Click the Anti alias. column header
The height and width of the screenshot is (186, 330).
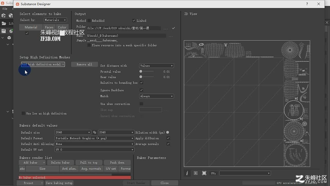point(69,169)
